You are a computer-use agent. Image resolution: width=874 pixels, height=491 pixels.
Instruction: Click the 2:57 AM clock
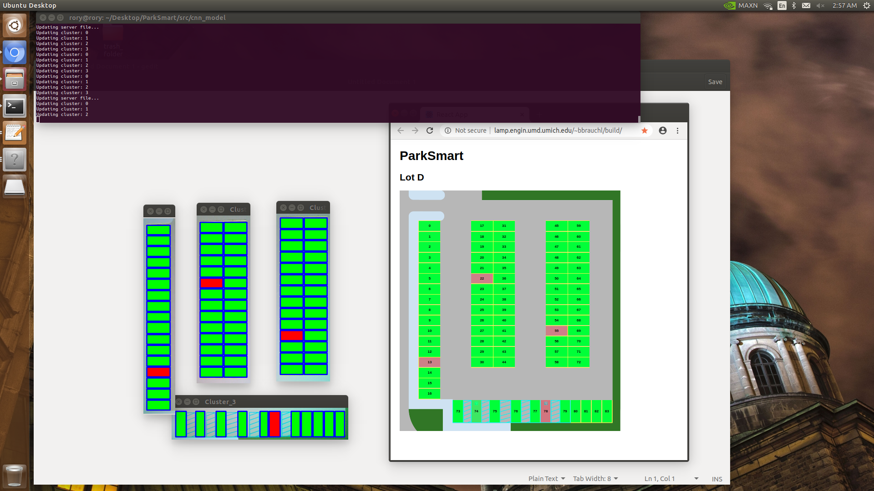[844, 5]
